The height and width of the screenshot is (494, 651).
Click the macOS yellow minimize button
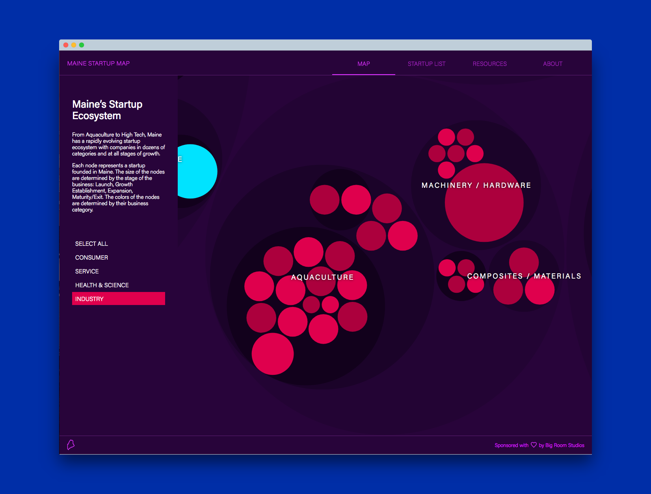[x=74, y=45]
